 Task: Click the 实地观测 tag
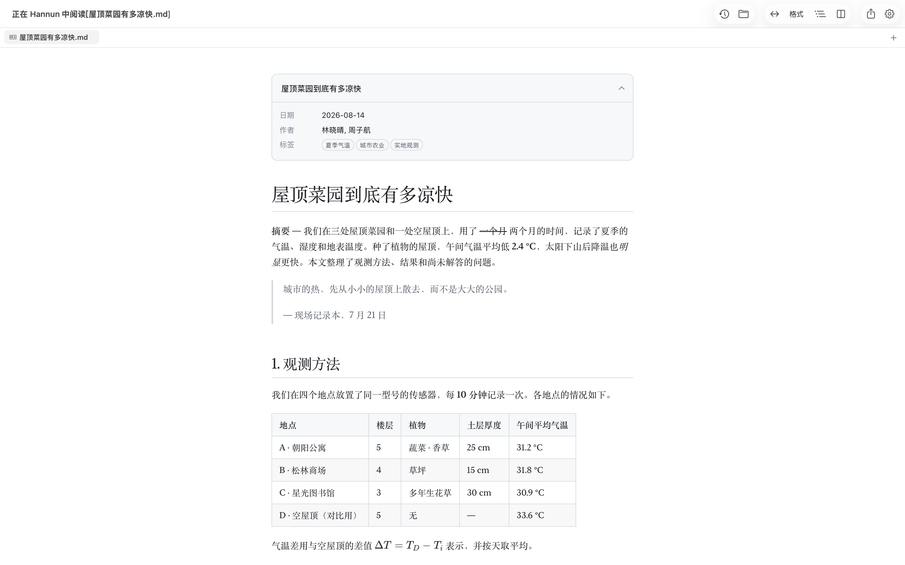(x=406, y=145)
